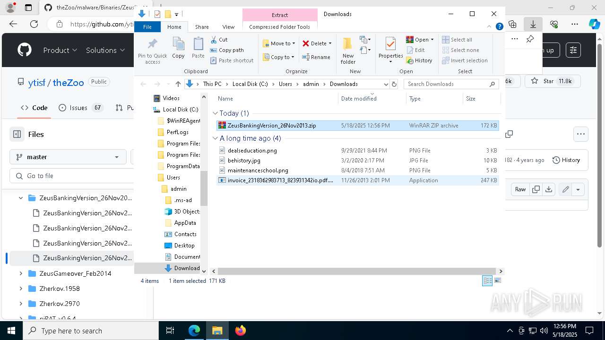Open Task View in taskbar
Screen dimensions: 605x340
pos(170,331)
